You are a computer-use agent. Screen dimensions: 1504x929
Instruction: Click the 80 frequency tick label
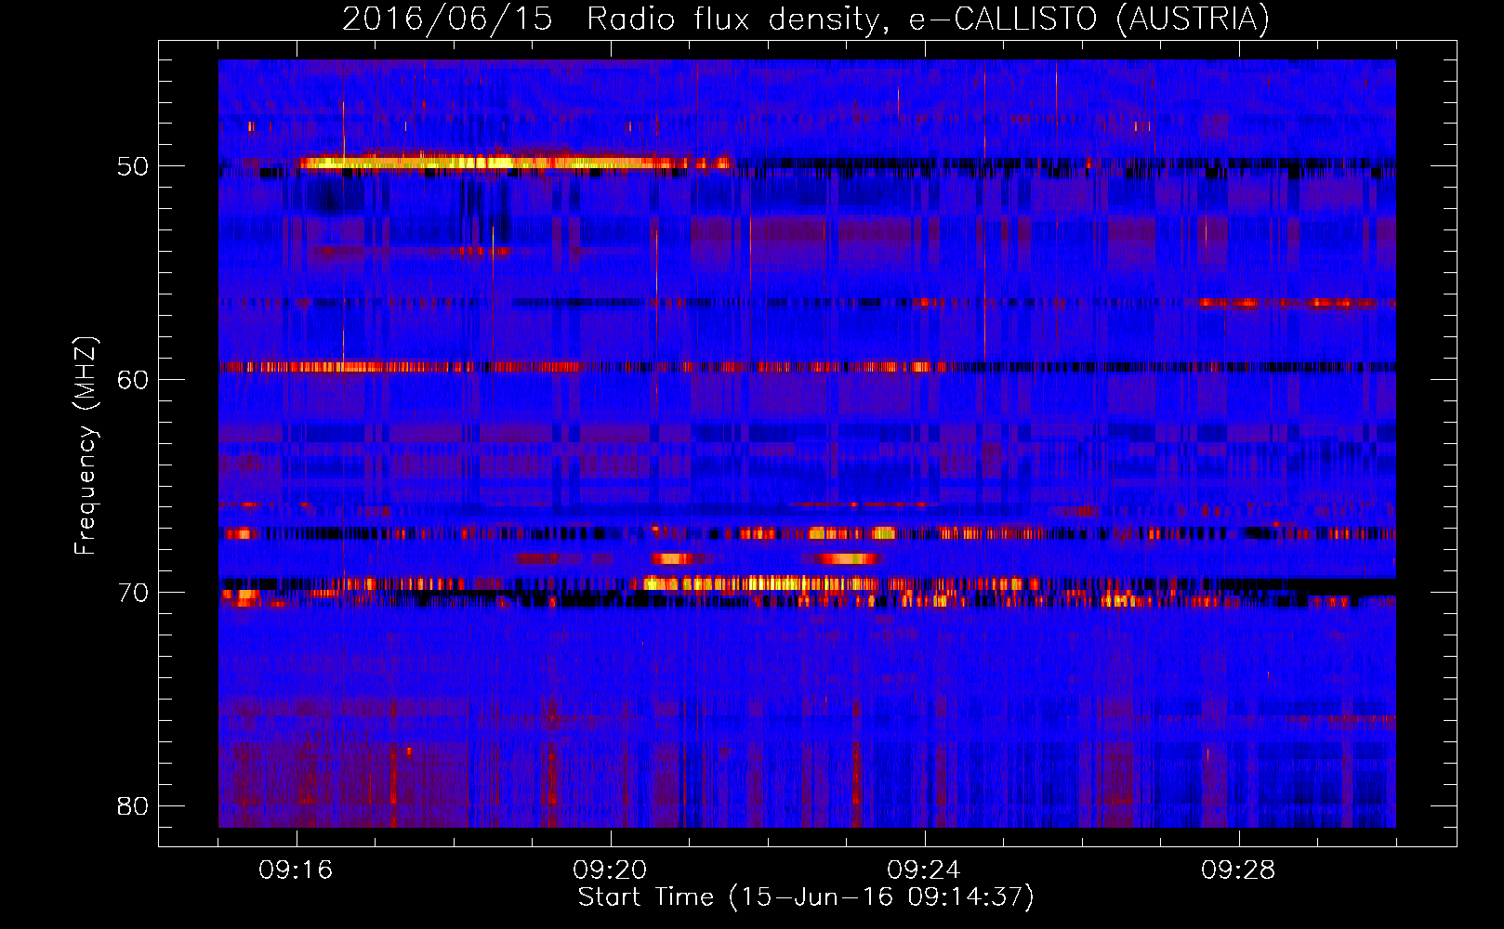[x=133, y=805]
